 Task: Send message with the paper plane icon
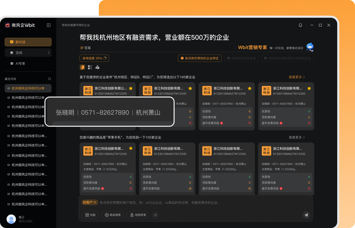306,215
